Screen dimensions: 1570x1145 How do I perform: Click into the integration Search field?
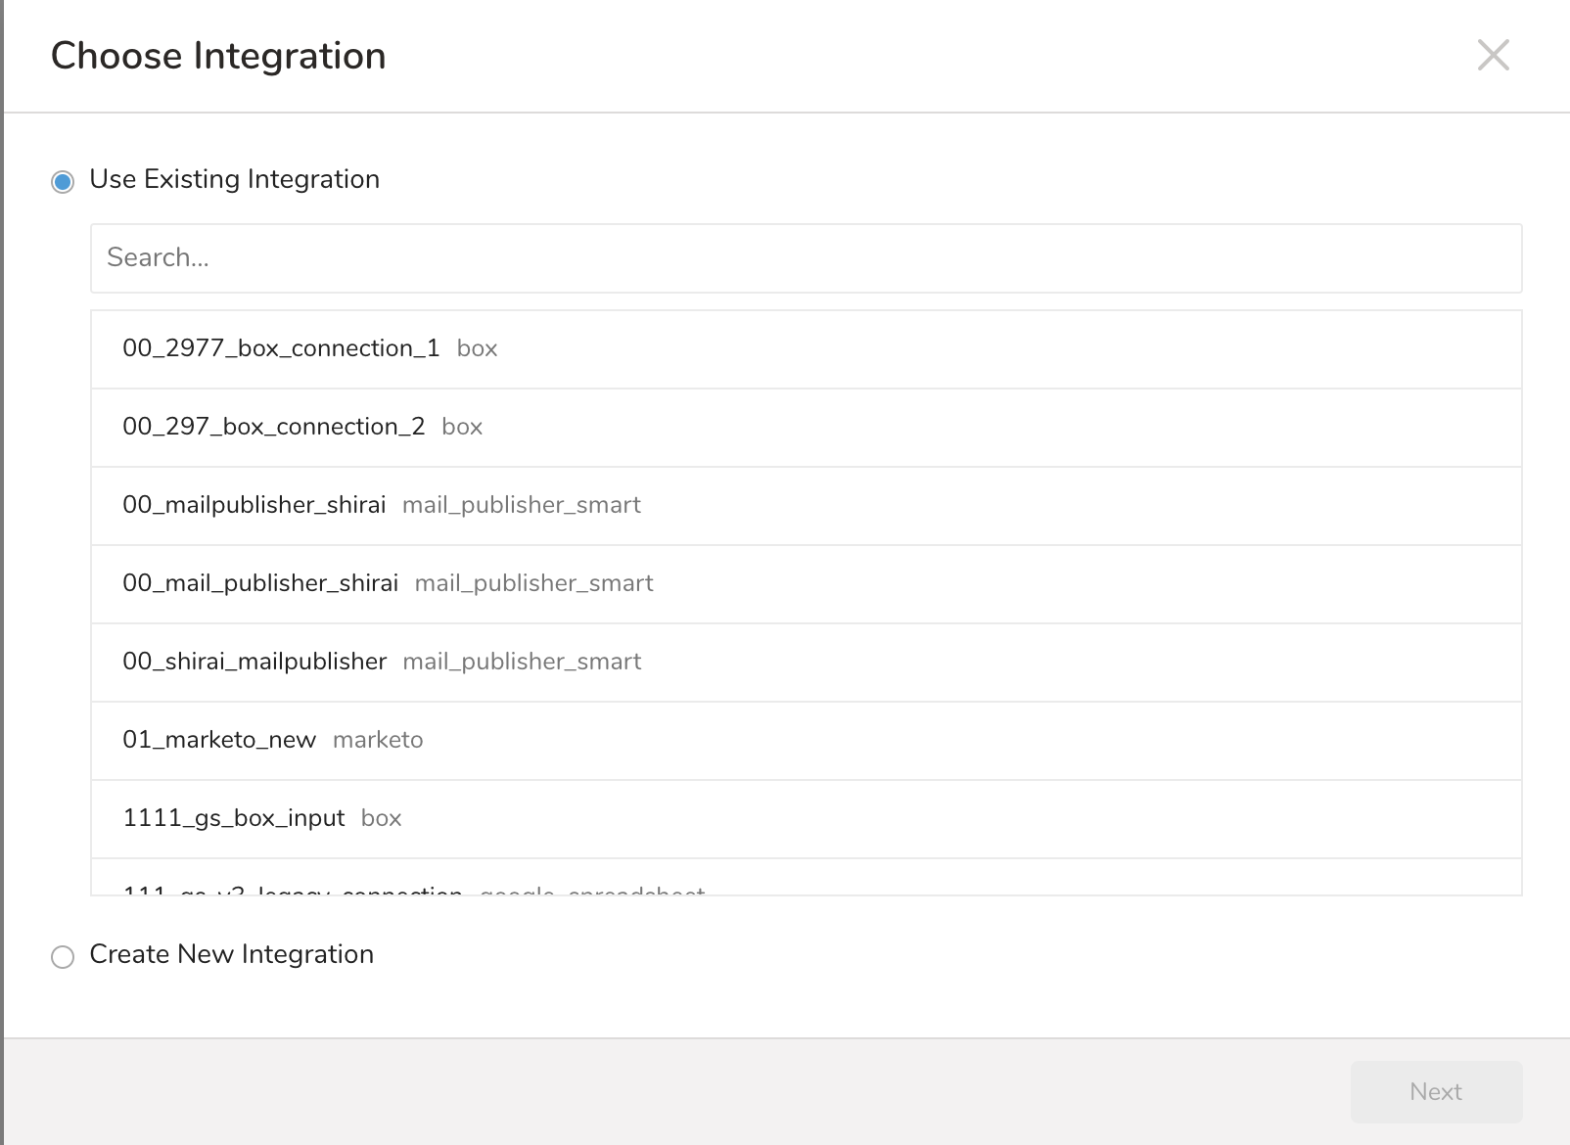[x=806, y=258]
